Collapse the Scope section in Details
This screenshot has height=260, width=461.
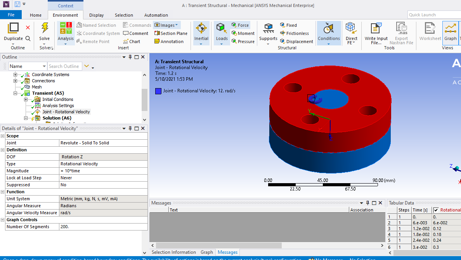click(x=3, y=136)
